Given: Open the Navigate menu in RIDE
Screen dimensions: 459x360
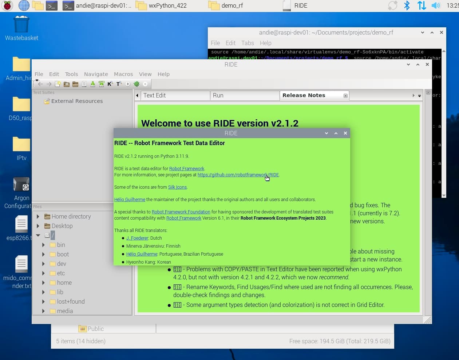Looking at the screenshot, I should (96, 74).
